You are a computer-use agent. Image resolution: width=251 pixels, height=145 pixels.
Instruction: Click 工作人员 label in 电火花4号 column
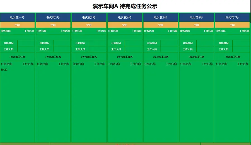[116, 49]
